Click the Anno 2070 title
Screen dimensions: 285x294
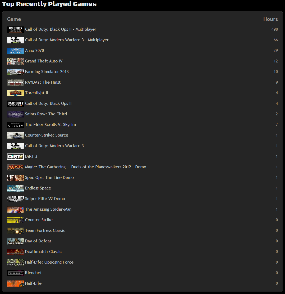pyautogui.click(x=34, y=51)
